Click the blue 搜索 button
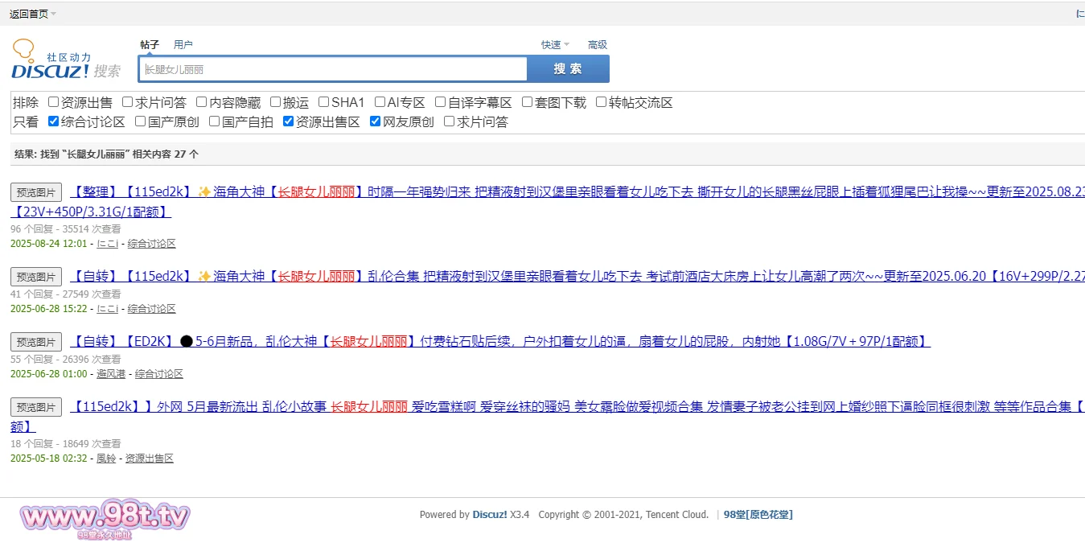Screen dimensions: 1085x547 pyautogui.click(x=568, y=69)
